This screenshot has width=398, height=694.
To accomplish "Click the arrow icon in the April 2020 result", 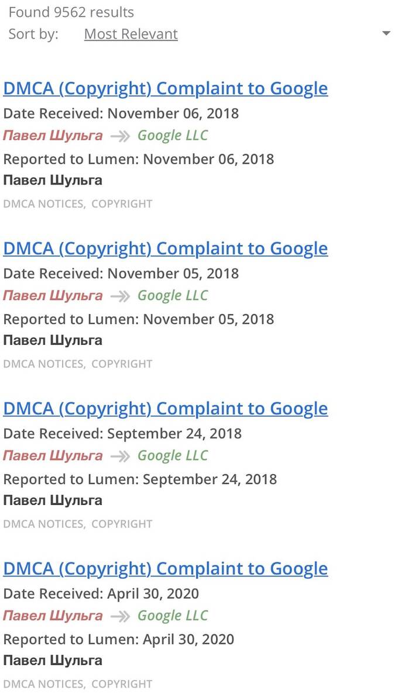I will point(119,617).
